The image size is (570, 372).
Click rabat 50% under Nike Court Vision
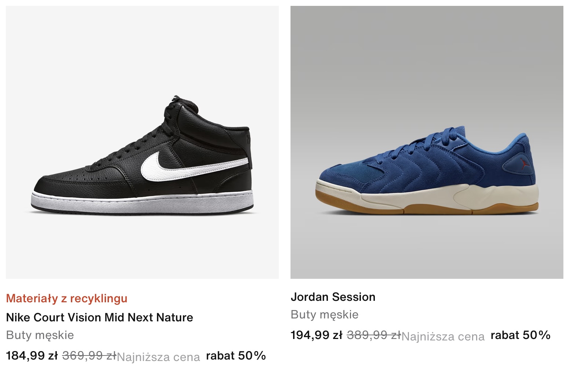tap(236, 355)
